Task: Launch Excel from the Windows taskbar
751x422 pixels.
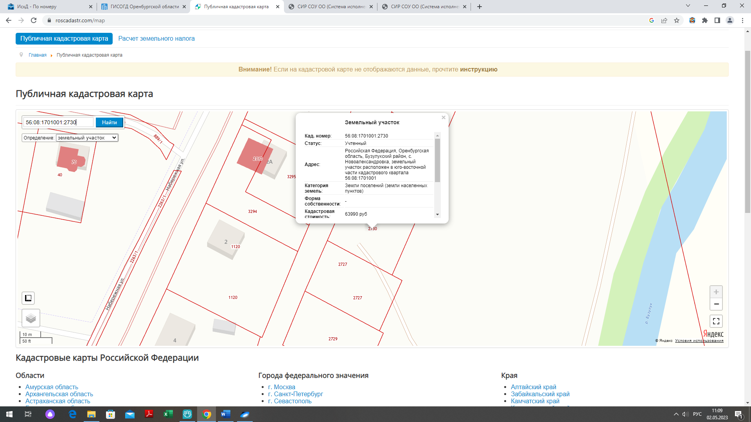Action: (168, 414)
